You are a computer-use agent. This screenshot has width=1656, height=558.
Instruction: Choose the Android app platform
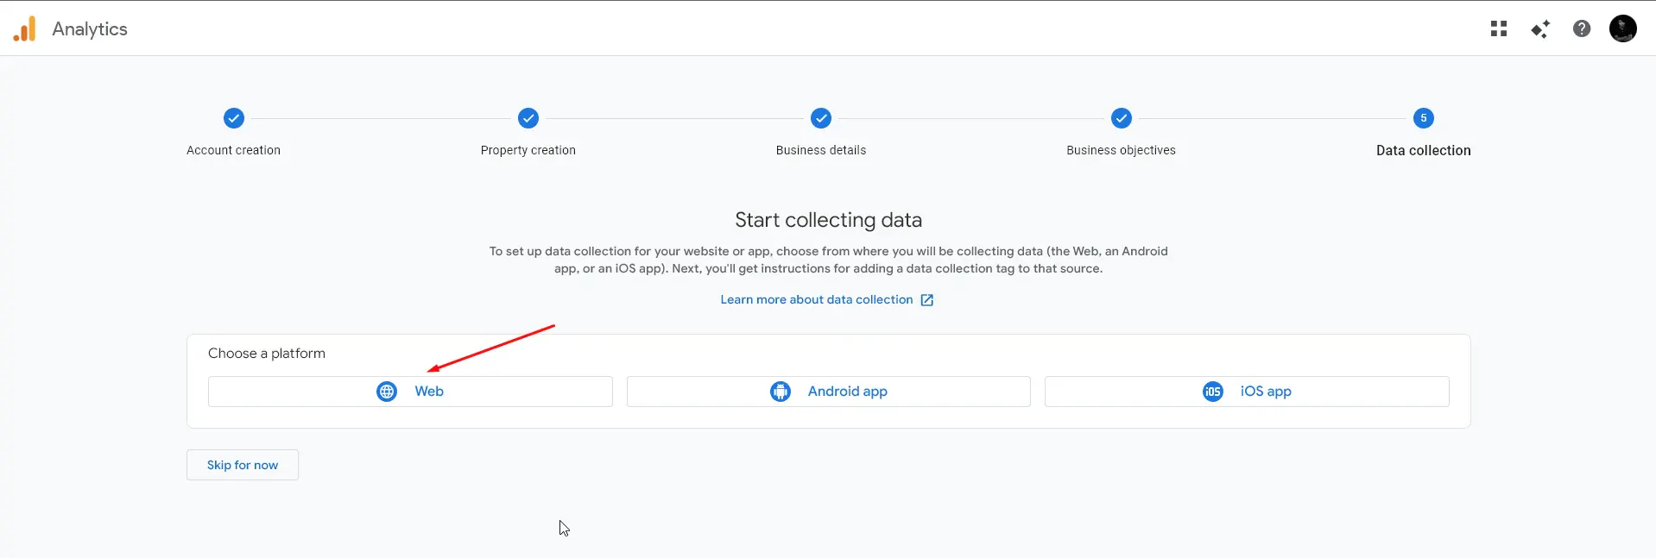pyautogui.click(x=829, y=392)
